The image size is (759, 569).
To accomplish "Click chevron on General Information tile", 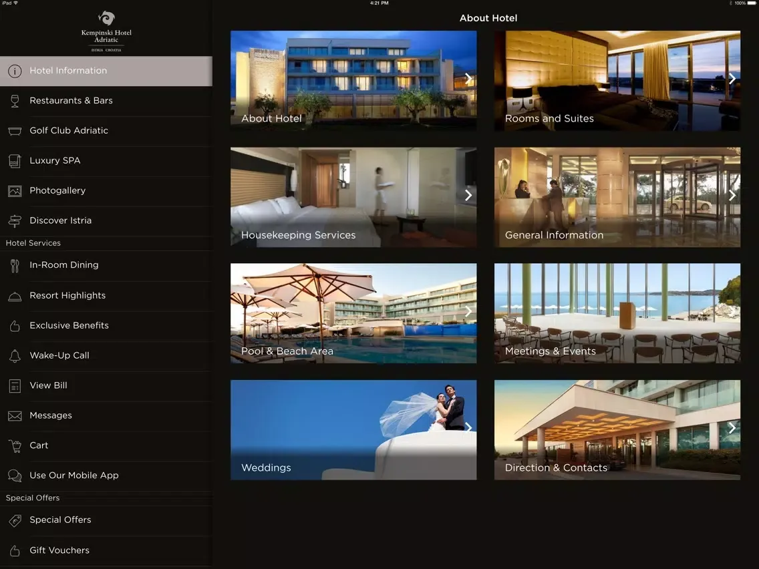I will click(732, 196).
